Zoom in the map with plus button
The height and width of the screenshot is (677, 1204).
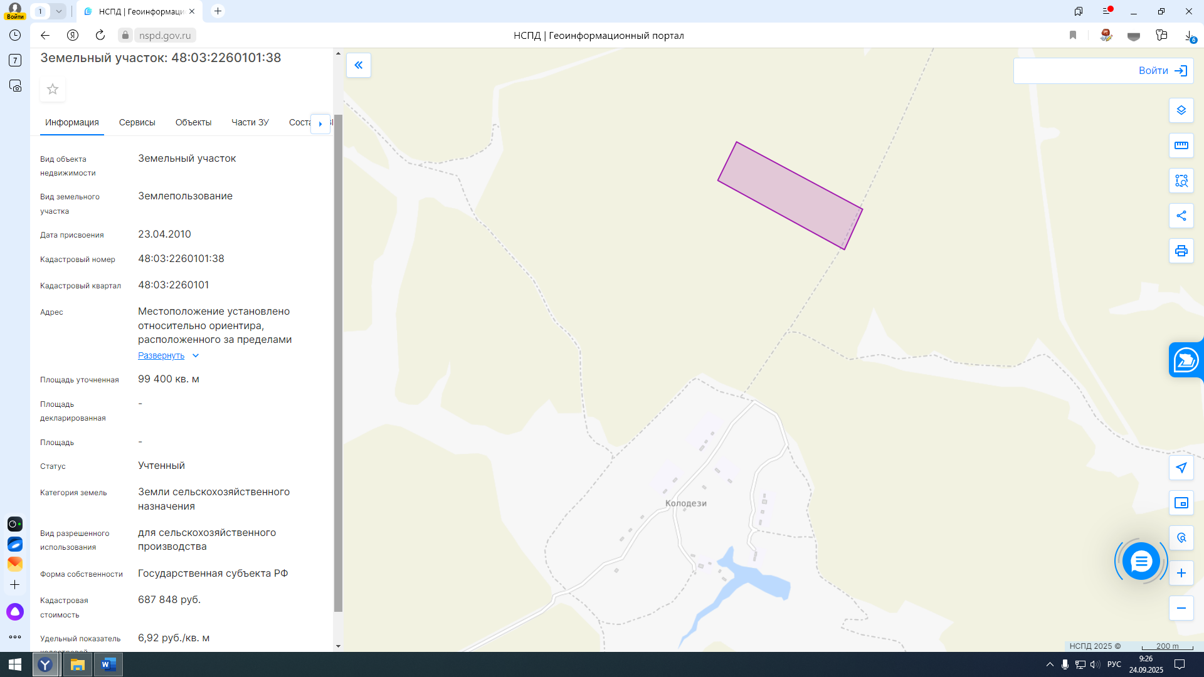(1181, 573)
